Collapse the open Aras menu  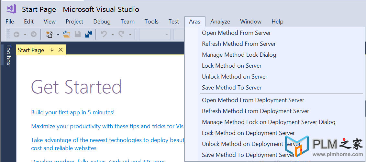point(195,22)
